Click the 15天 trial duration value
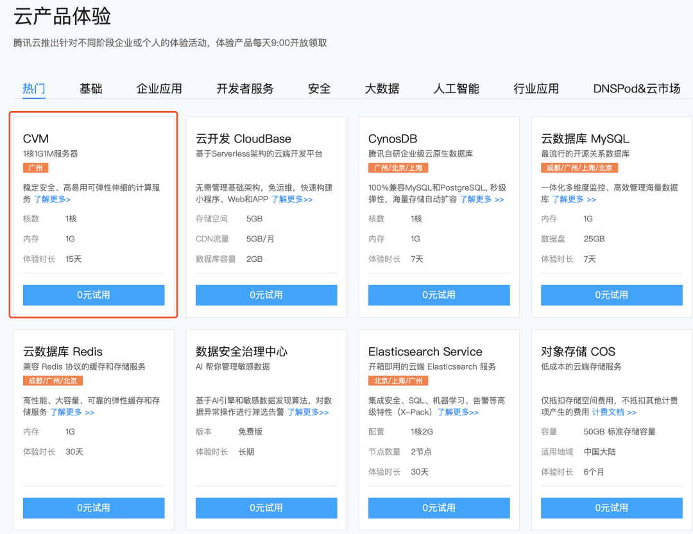This screenshot has width=693, height=534. [x=74, y=259]
